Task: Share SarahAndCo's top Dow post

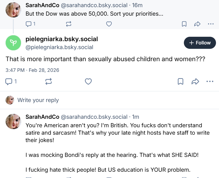Action: [197, 24]
